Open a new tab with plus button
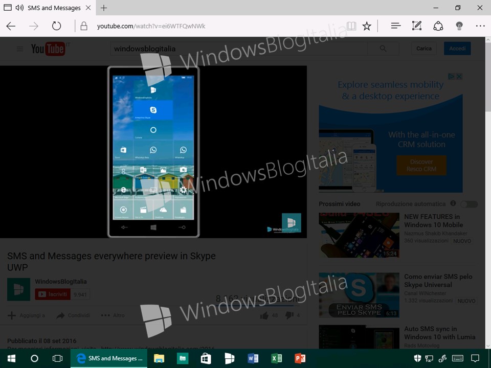Screen dimensions: 491x368 [104, 8]
